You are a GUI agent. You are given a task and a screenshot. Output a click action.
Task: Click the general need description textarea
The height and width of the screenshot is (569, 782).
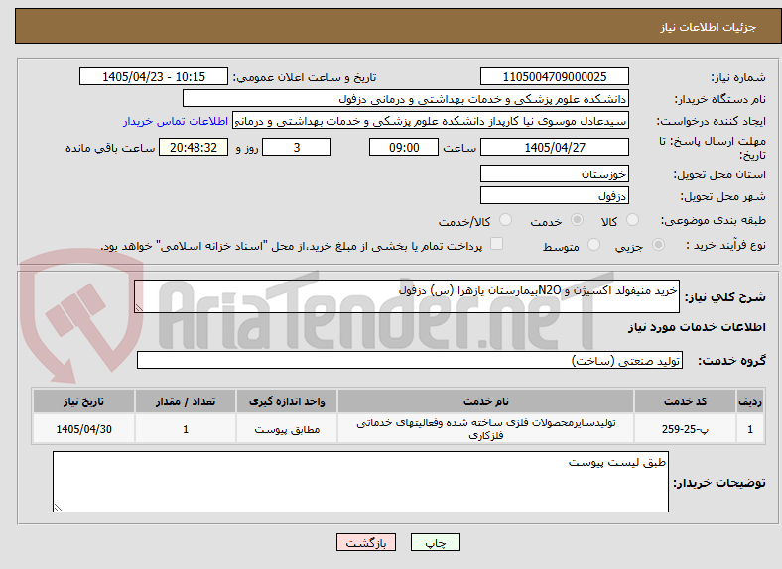[x=407, y=296]
